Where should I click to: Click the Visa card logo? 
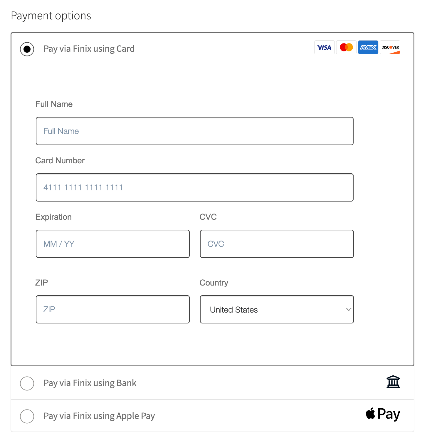(324, 48)
